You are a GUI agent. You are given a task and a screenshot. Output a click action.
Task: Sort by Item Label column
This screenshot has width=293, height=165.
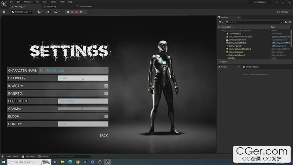(227, 27)
